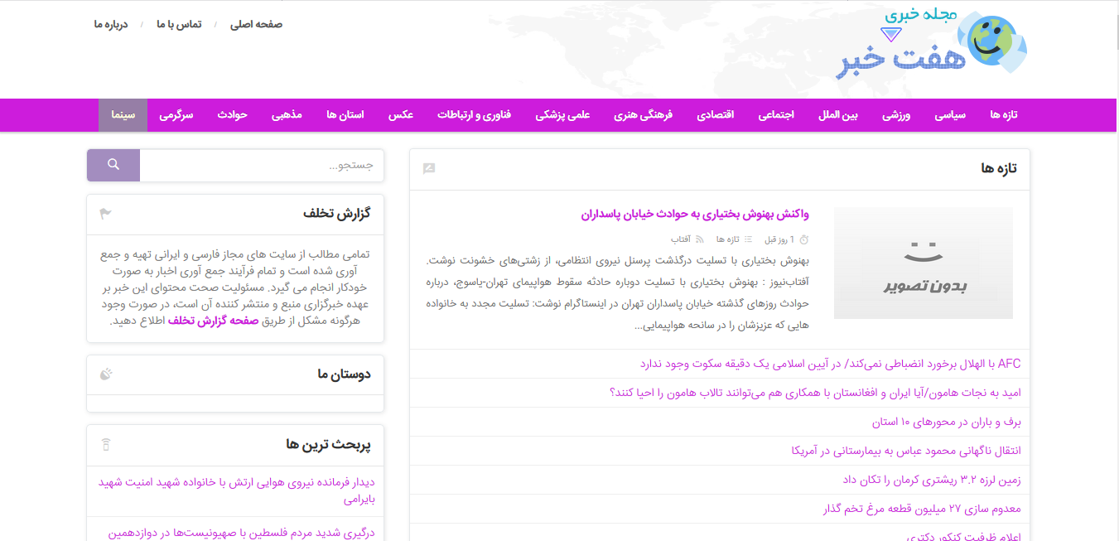Viewport: 1119px width, 541px height.
Task: Click the icon beside دوستان ما heading
Action: (x=105, y=374)
